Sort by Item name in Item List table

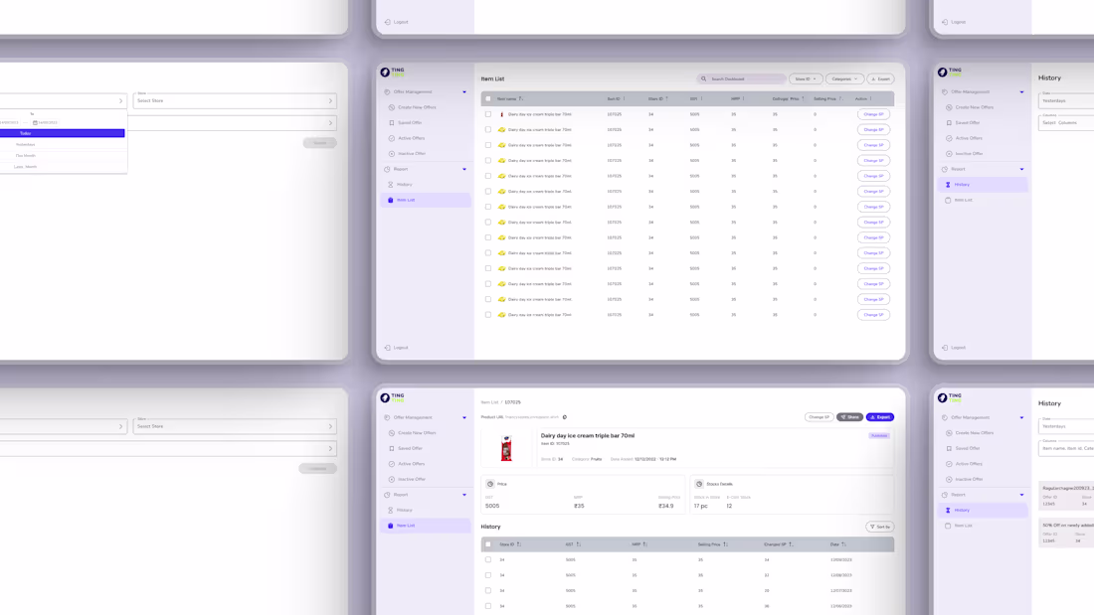pos(521,99)
